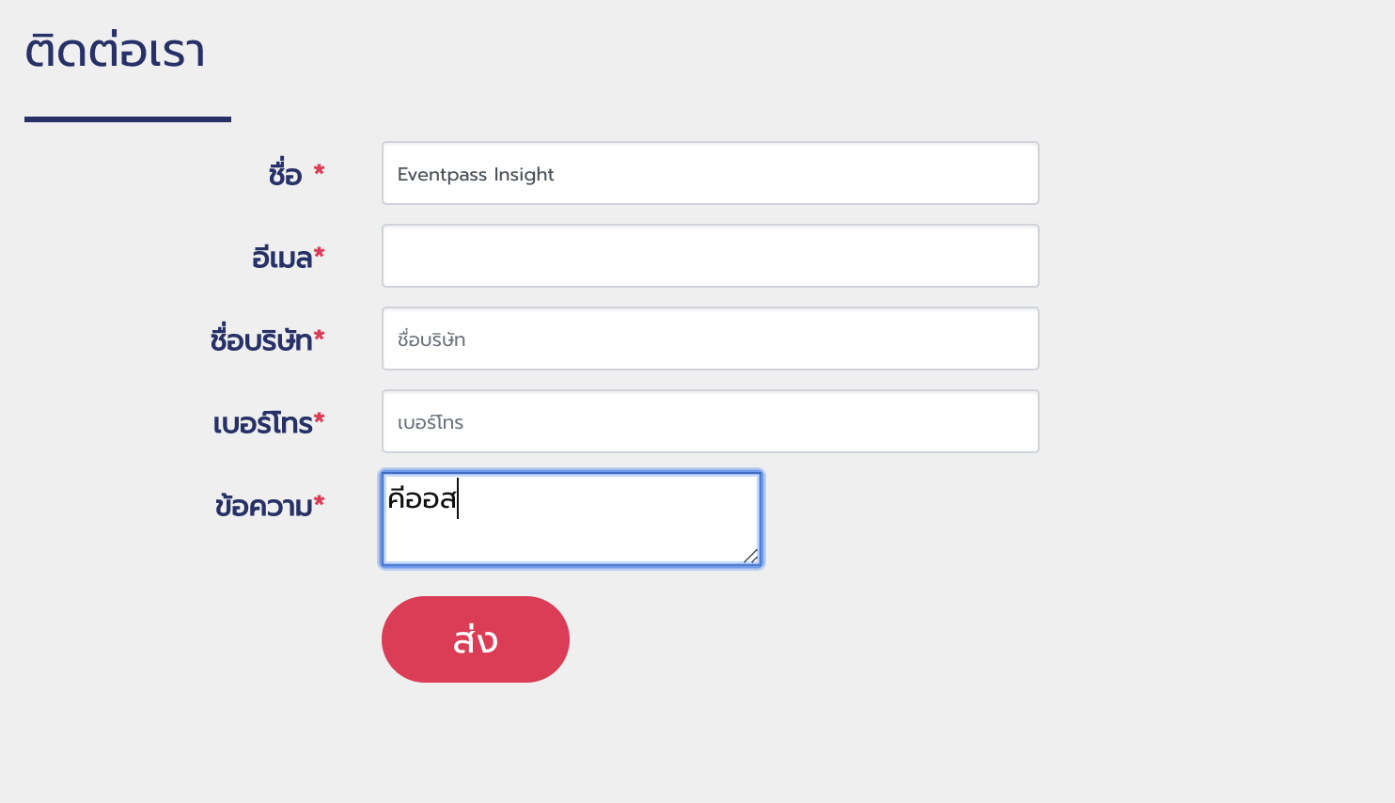Click the dark underline beneath ติดต่อเรา heading

click(128, 119)
